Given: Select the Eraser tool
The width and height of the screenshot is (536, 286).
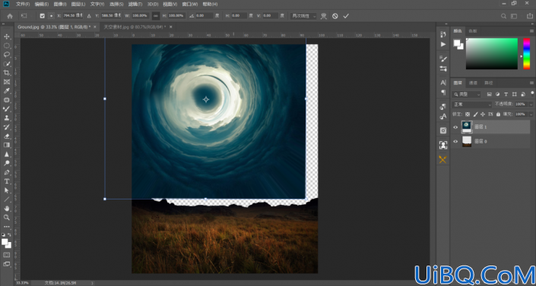Looking at the screenshot, I should [7, 137].
